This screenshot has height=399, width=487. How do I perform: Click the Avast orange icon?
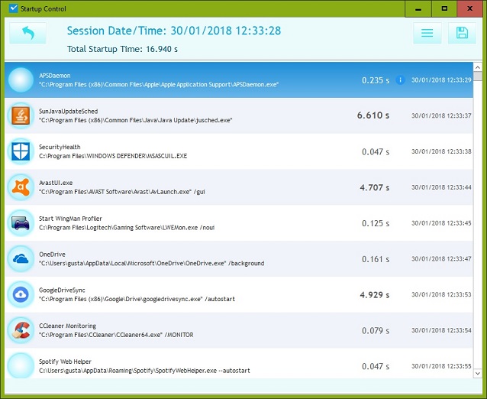pyautogui.click(x=21, y=187)
